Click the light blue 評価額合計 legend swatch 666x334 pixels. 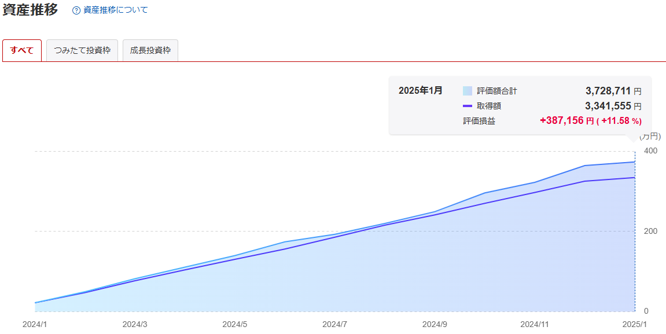[468, 91]
